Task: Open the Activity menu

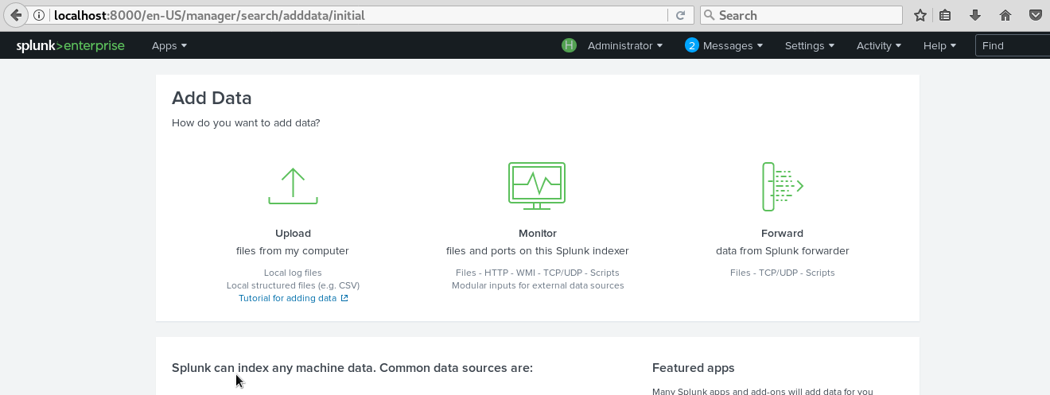Action: 879,45
